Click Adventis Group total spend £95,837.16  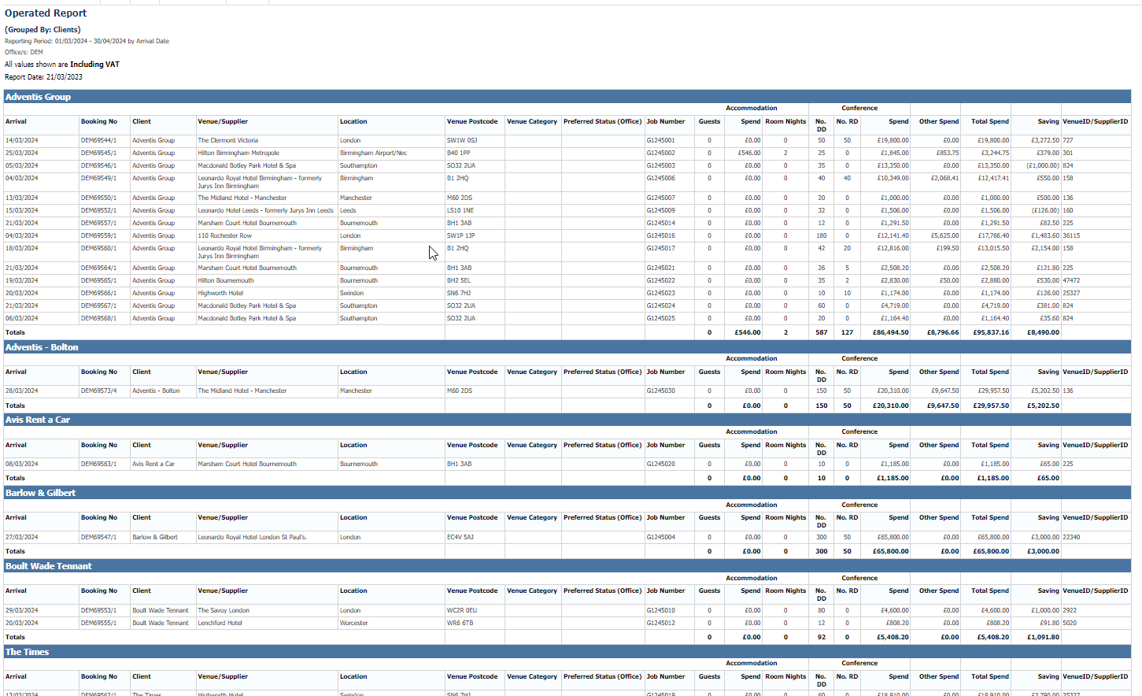[x=990, y=332]
